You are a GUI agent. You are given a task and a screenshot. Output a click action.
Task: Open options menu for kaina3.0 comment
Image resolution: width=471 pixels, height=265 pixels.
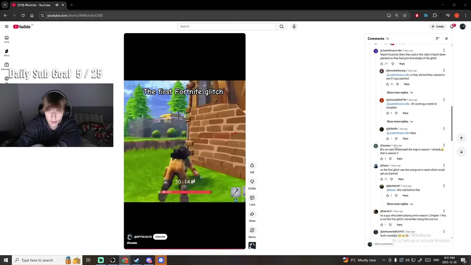(444, 211)
